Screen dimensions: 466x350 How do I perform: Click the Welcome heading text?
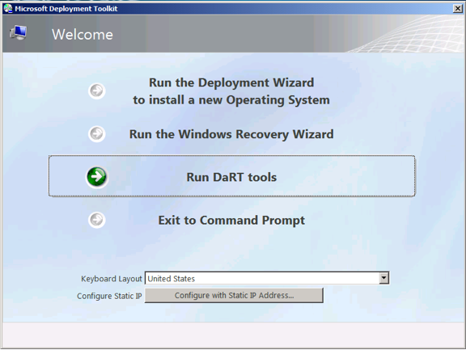[83, 35]
